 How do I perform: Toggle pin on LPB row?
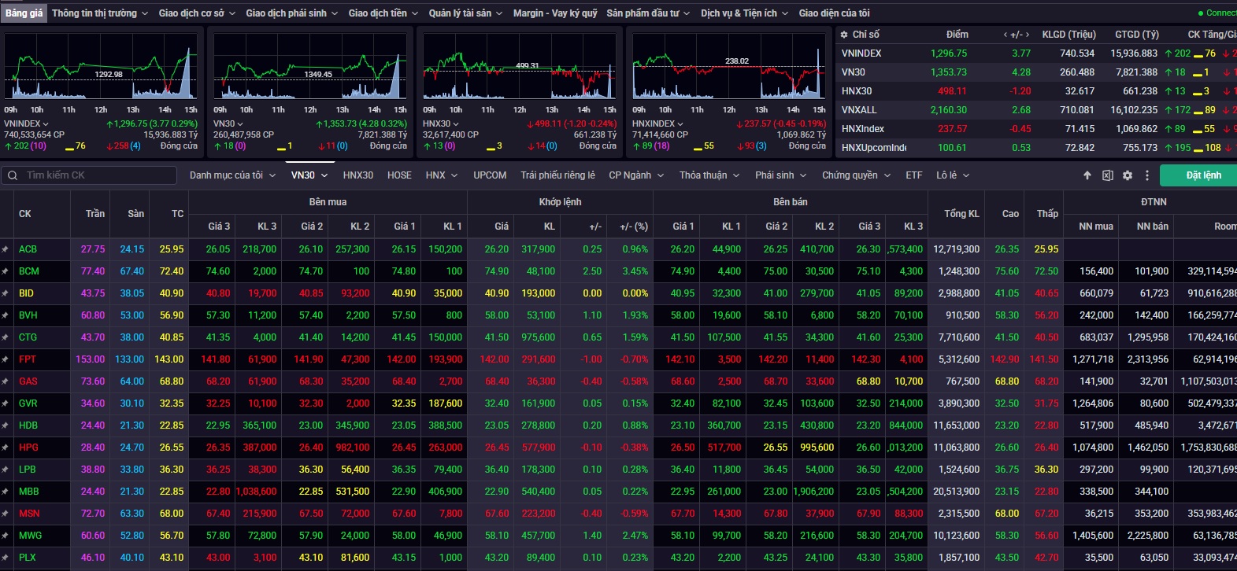click(6, 470)
